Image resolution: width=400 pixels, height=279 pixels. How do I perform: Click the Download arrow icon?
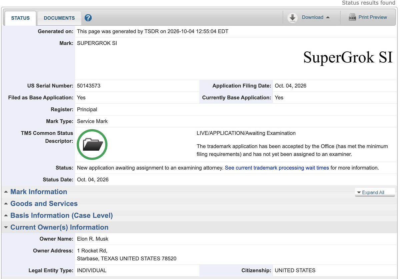coord(292,18)
